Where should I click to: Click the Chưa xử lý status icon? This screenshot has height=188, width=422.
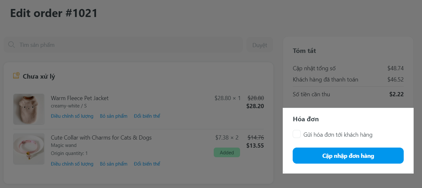pos(16,76)
